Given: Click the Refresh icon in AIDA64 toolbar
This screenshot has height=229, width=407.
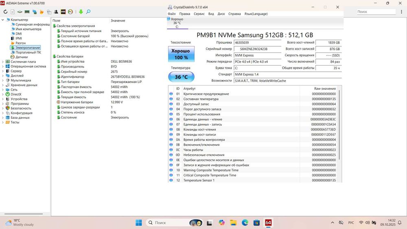Looking at the screenshot, I should 5,12.
